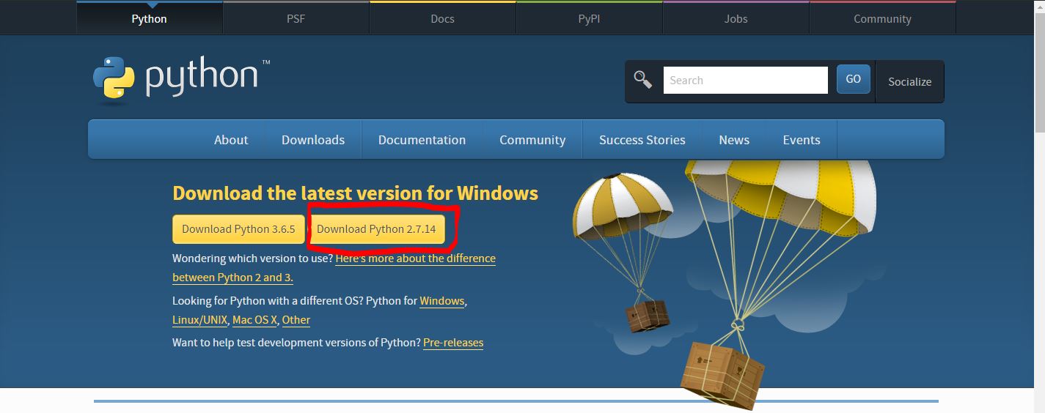Click the Download the latest version heading

355,193
